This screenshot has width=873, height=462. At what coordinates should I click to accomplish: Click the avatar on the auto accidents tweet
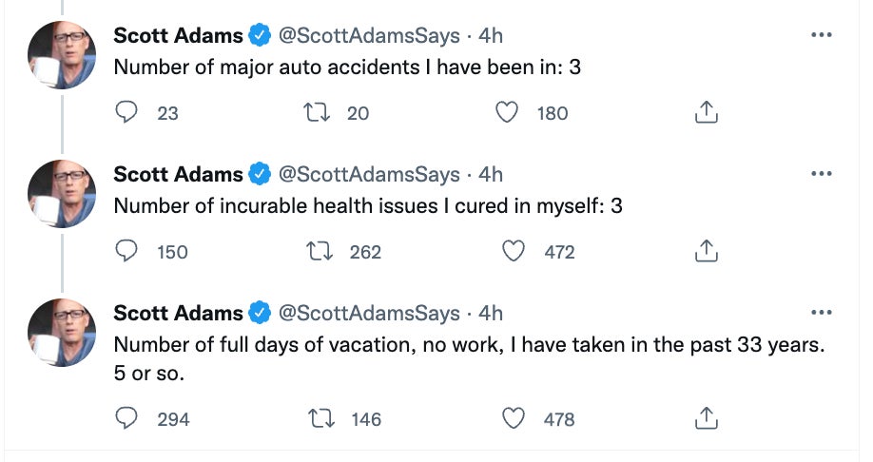coord(62,55)
